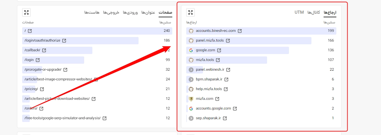The image size is (381, 135).
Task: Click session count 199 for accounts.binesh-ec.com
Action: (x=331, y=31)
